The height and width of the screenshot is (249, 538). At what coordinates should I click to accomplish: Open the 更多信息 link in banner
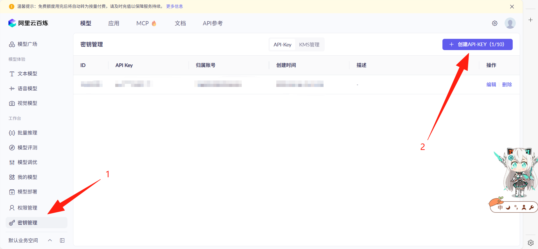(175, 6)
